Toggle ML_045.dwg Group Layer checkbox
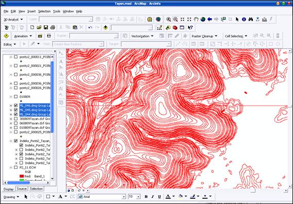Viewport: 293px width, 204px height. pos(16,110)
